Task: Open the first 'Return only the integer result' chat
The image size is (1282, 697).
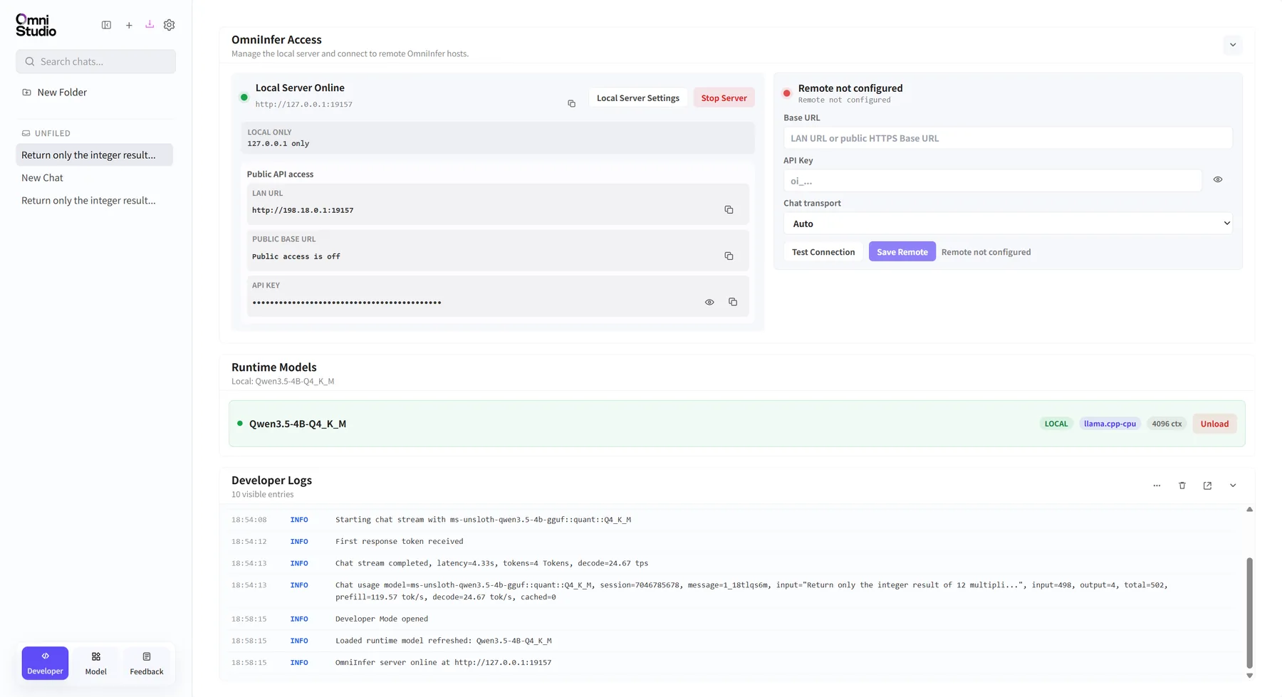Action: [94, 154]
